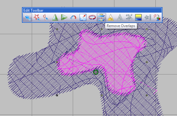Click the gray flower with bar icon

click(148, 18)
